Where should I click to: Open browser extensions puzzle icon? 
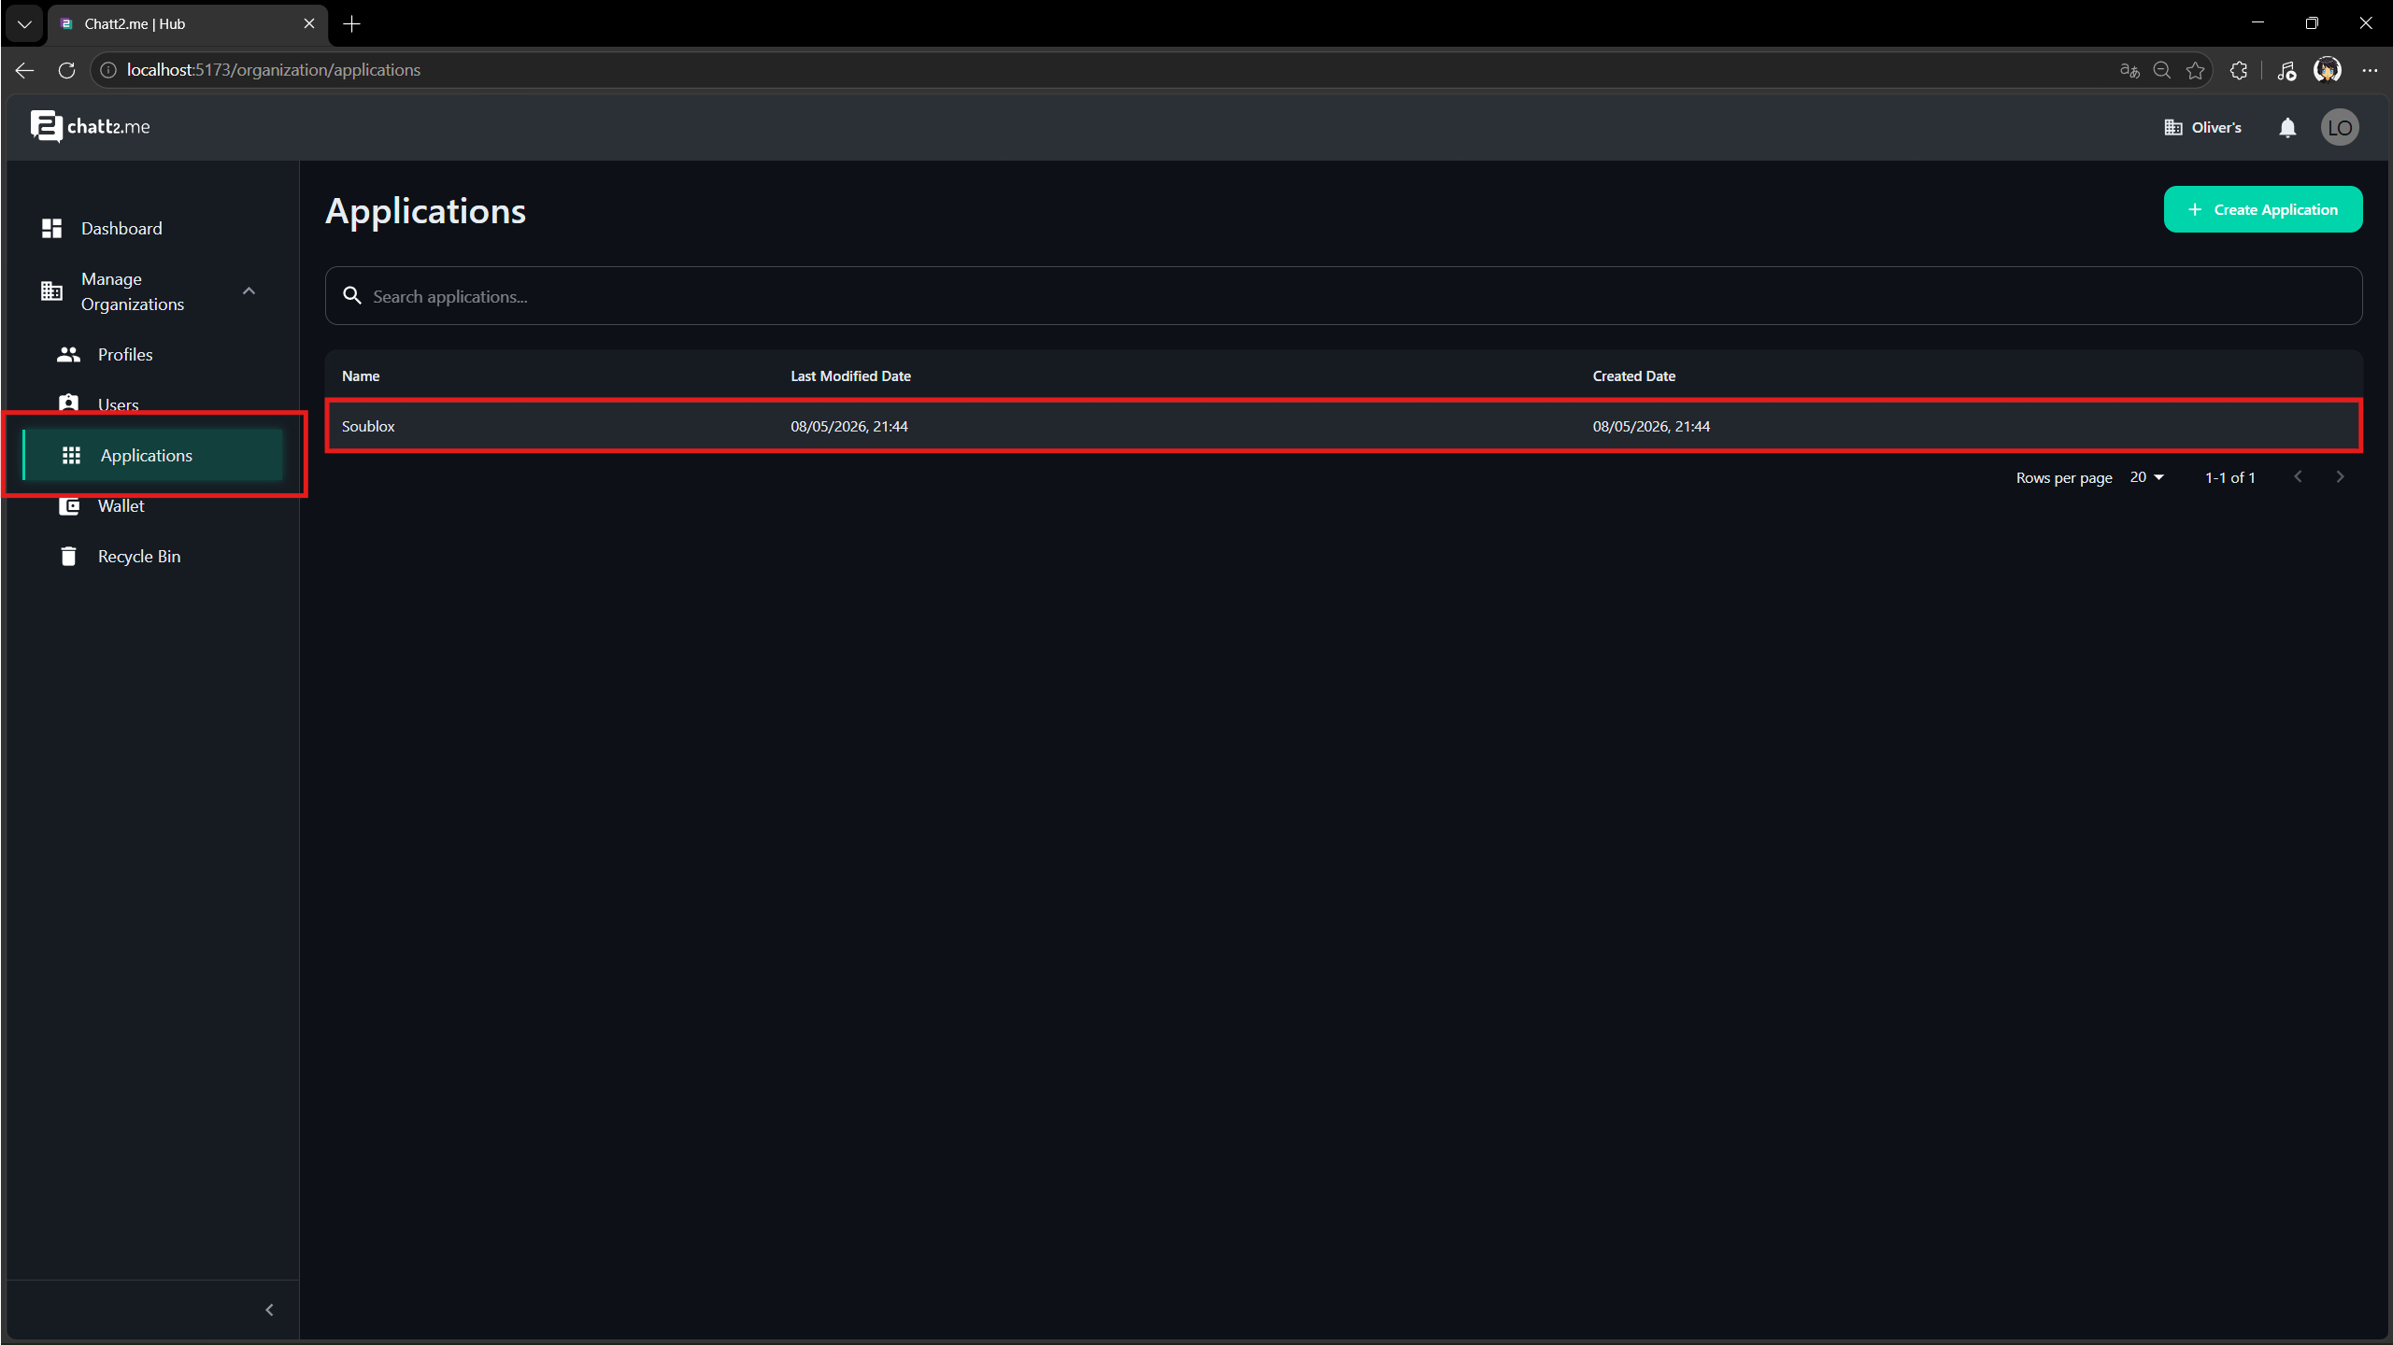(2238, 70)
